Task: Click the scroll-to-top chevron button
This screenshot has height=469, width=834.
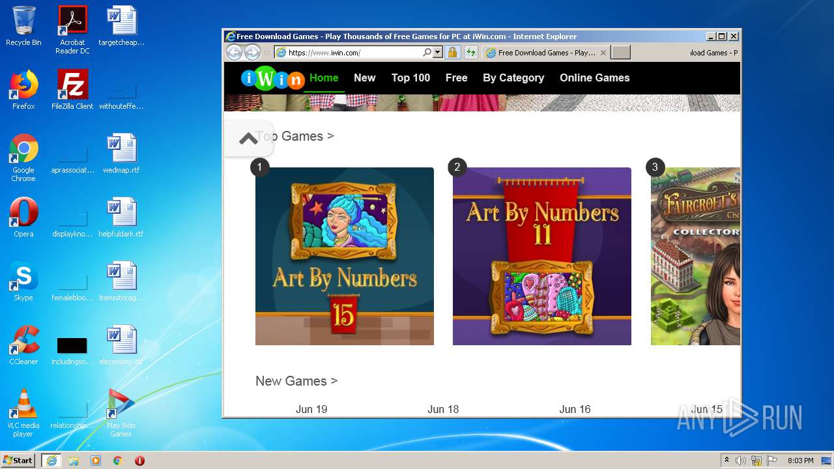Action: tap(248, 138)
